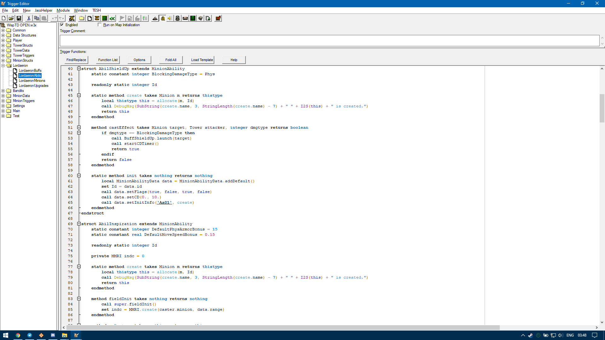This screenshot has width=605, height=340.
Task: Check Run on Map Initialization
Action: 100,25
